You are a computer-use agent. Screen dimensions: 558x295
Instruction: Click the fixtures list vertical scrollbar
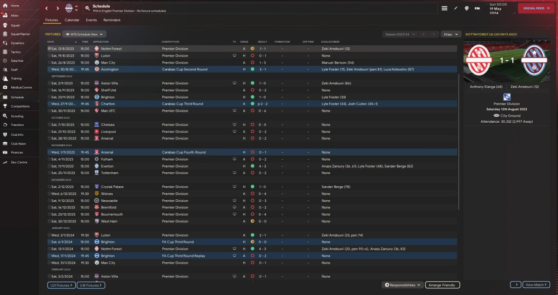pos(459,141)
